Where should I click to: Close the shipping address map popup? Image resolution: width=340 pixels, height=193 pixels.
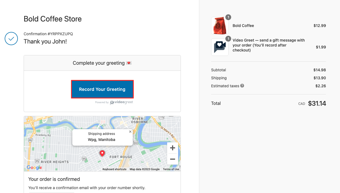[130, 132]
